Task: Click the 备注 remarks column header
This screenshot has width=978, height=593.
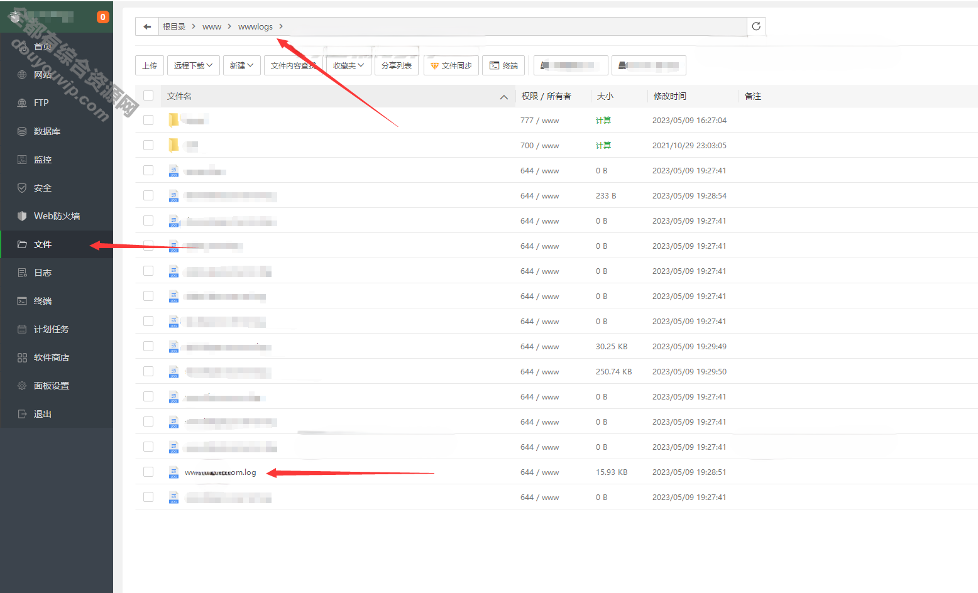Action: [753, 96]
